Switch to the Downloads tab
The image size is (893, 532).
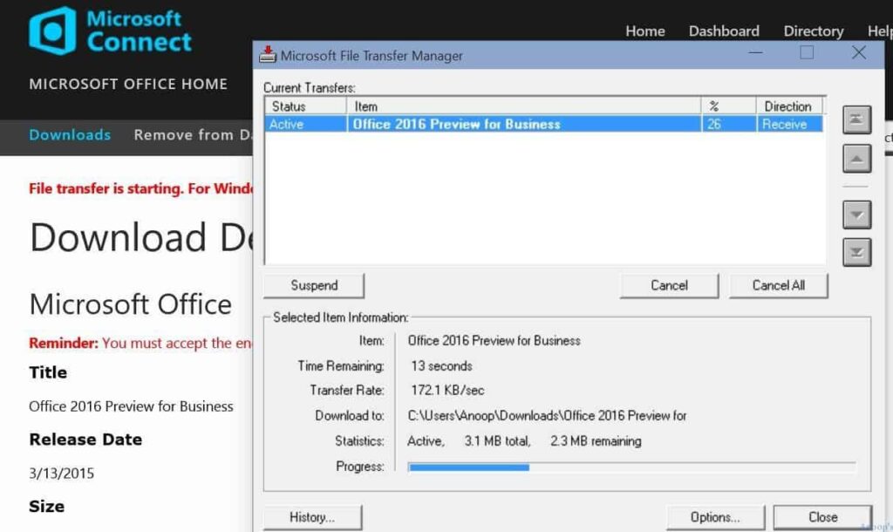point(70,135)
